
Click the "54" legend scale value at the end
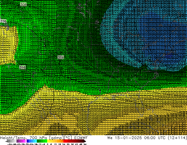point(85,144)
